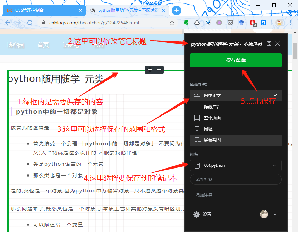Screen dimensions: 298x232
Task: Select 整个页面 clip format
Action: click(236, 118)
